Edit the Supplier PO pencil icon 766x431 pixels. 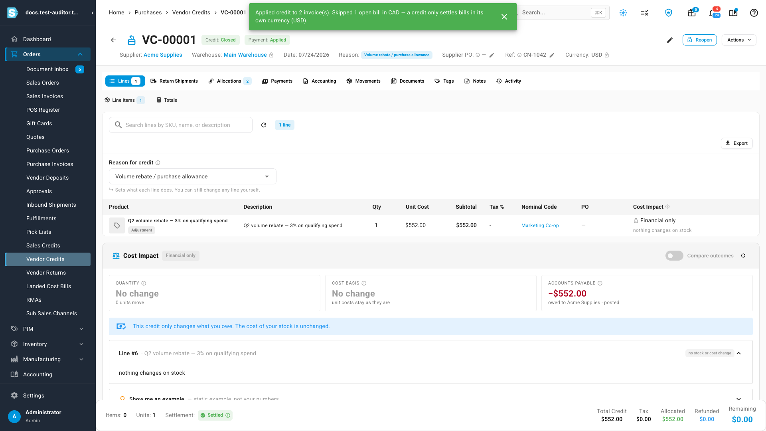[492, 55]
